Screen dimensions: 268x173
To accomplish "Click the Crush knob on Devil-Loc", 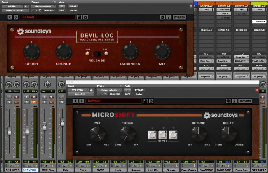I will click(x=31, y=51).
